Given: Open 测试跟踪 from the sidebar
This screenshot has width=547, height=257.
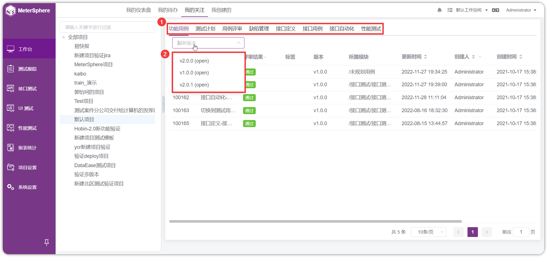Looking at the screenshot, I should tap(27, 68).
